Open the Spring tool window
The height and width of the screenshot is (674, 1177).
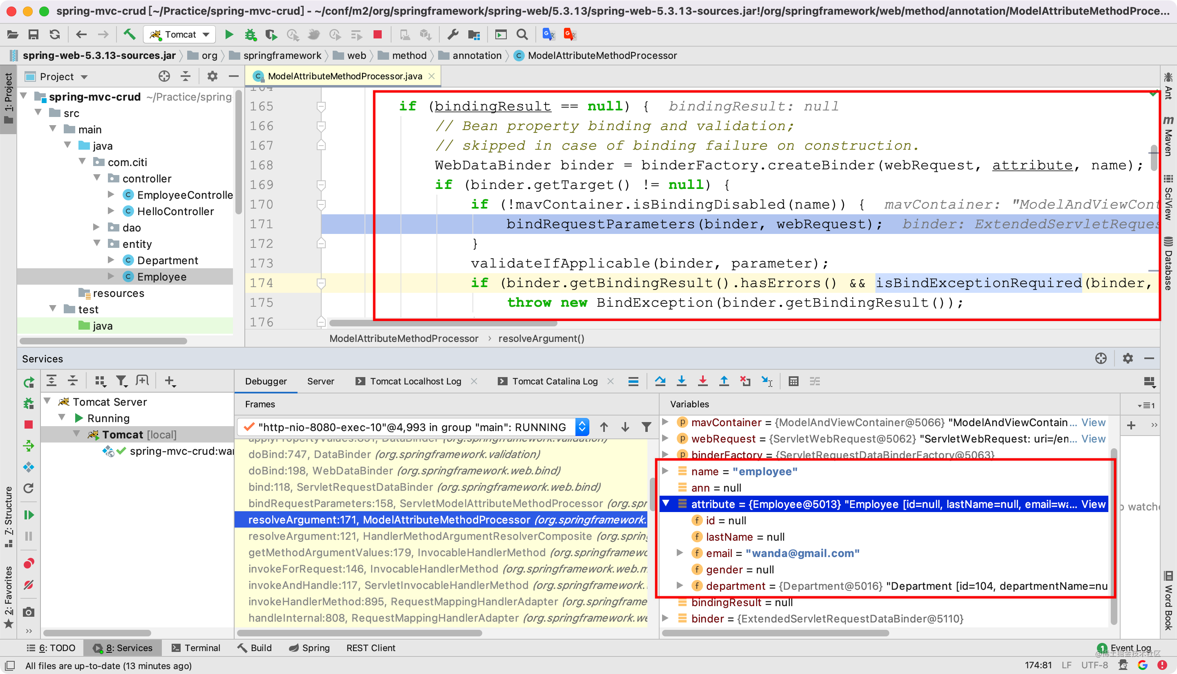pos(309,648)
